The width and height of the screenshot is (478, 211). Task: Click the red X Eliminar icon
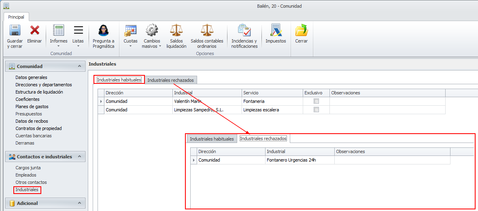coord(34,30)
